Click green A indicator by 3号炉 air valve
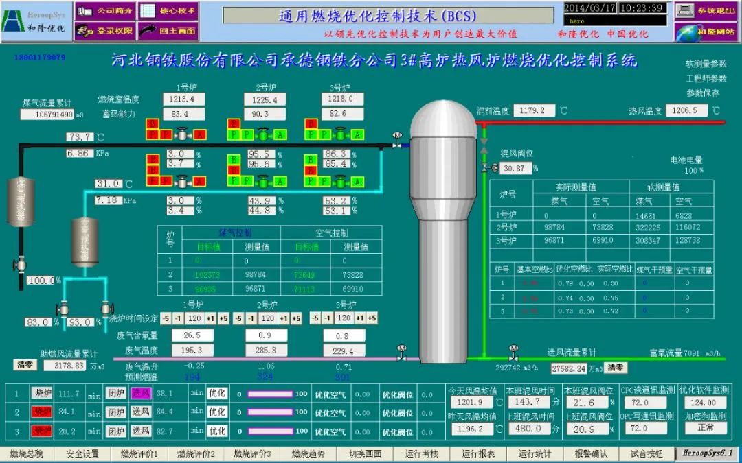Image resolution: width=742 pixels, height=463 pixels. point(358,181)
